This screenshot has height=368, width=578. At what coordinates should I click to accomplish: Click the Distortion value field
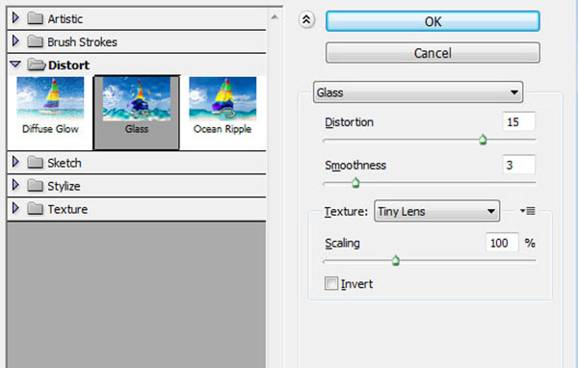point(519,121)
